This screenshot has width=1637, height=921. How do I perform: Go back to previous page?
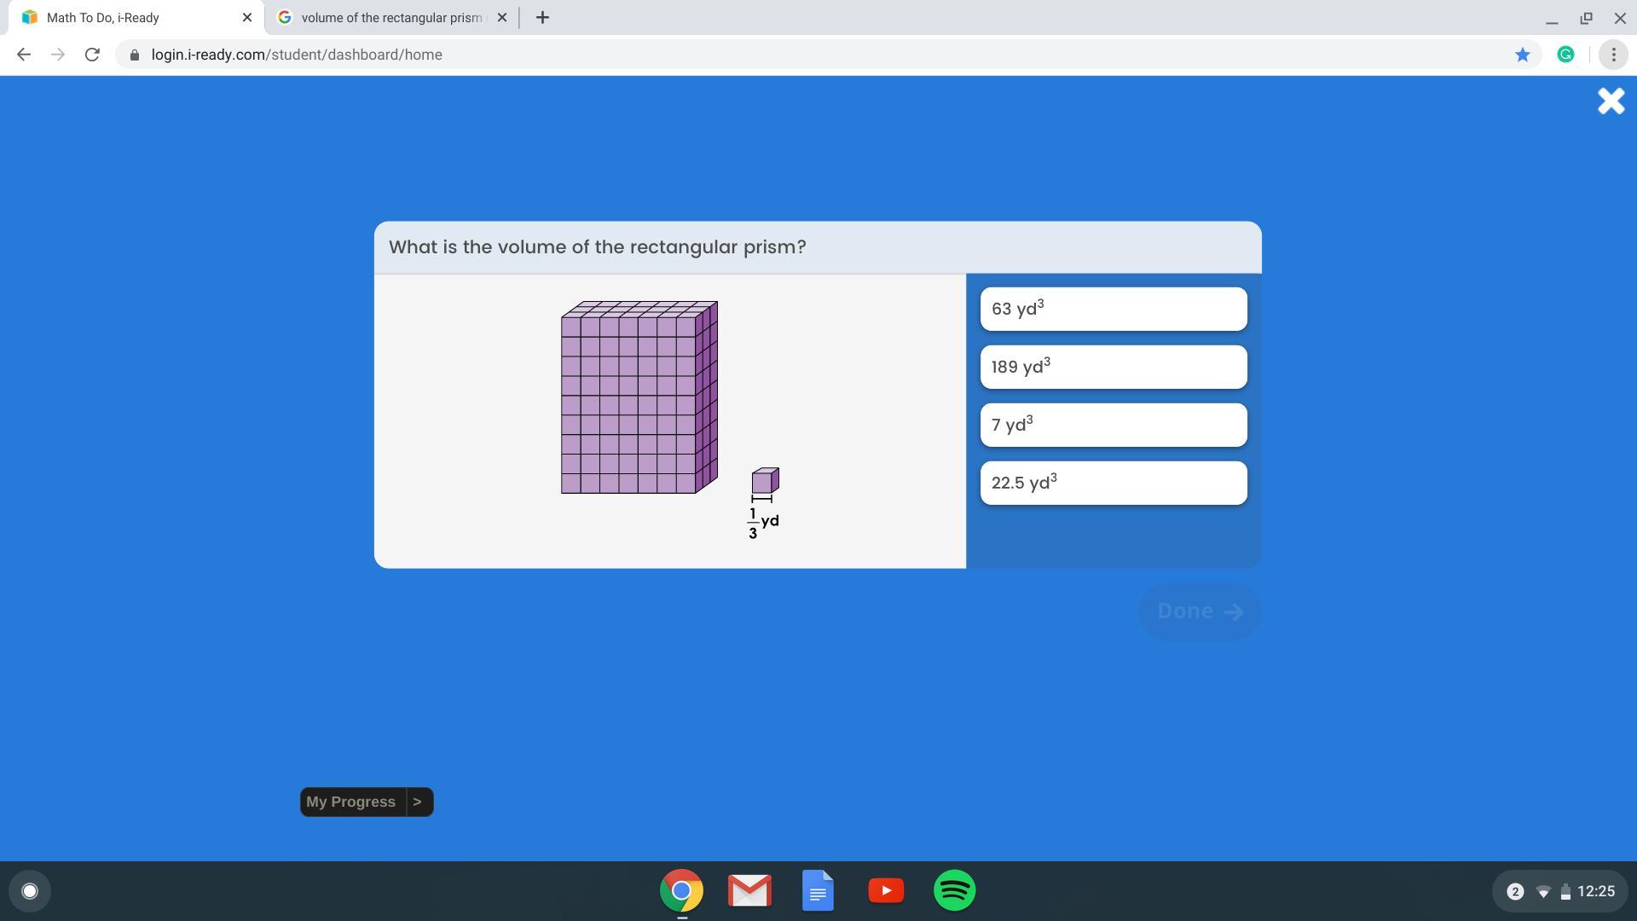tap(24, 55)
